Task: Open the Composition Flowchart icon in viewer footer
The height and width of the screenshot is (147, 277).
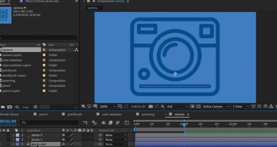Action: pos(271,106)
